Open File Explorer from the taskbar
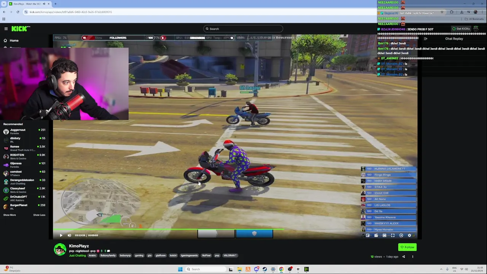This screenshot has width=487, height=274. pos(239,269)
